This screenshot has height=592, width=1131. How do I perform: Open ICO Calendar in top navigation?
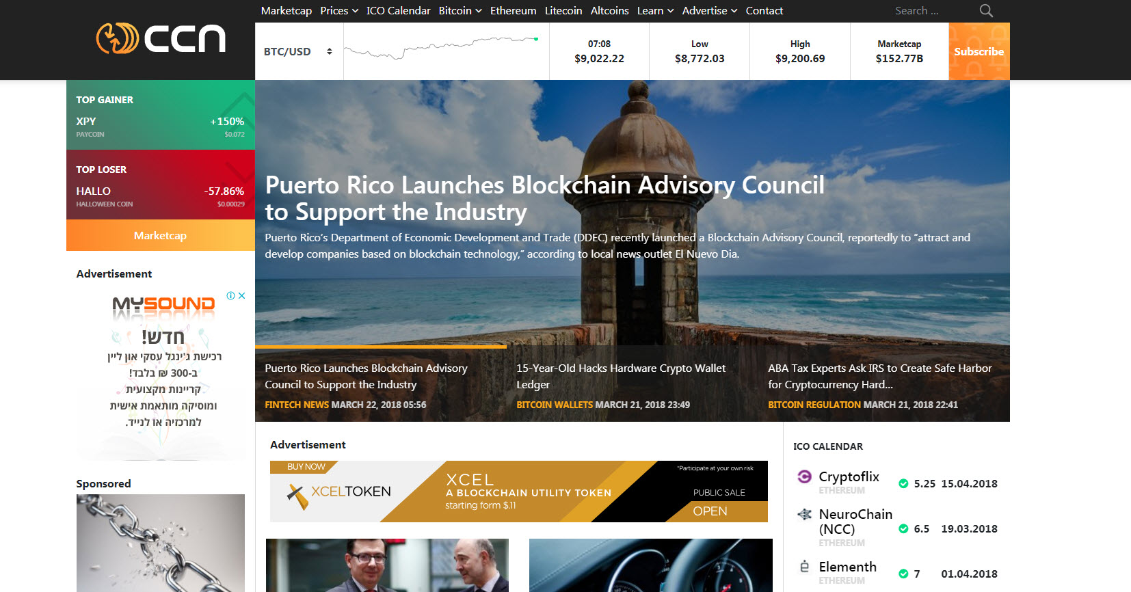pos(398,11)
